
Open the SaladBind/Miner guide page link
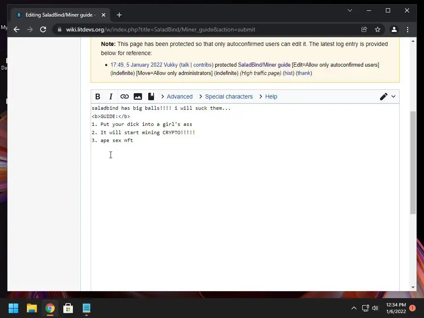click(x=264, y=65)
